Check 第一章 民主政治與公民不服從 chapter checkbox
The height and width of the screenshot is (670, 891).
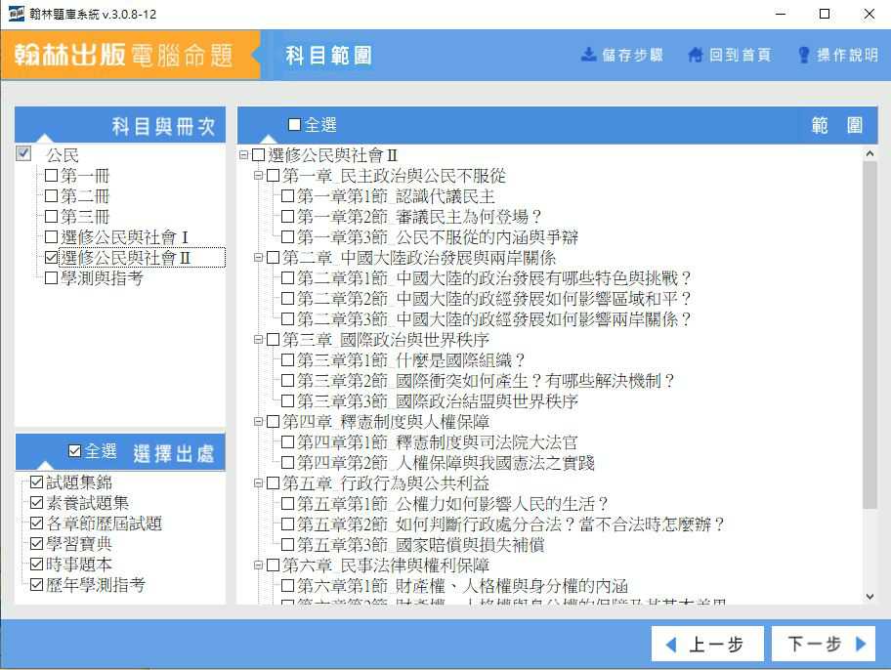pyautogui.click(x=273, y=176)
